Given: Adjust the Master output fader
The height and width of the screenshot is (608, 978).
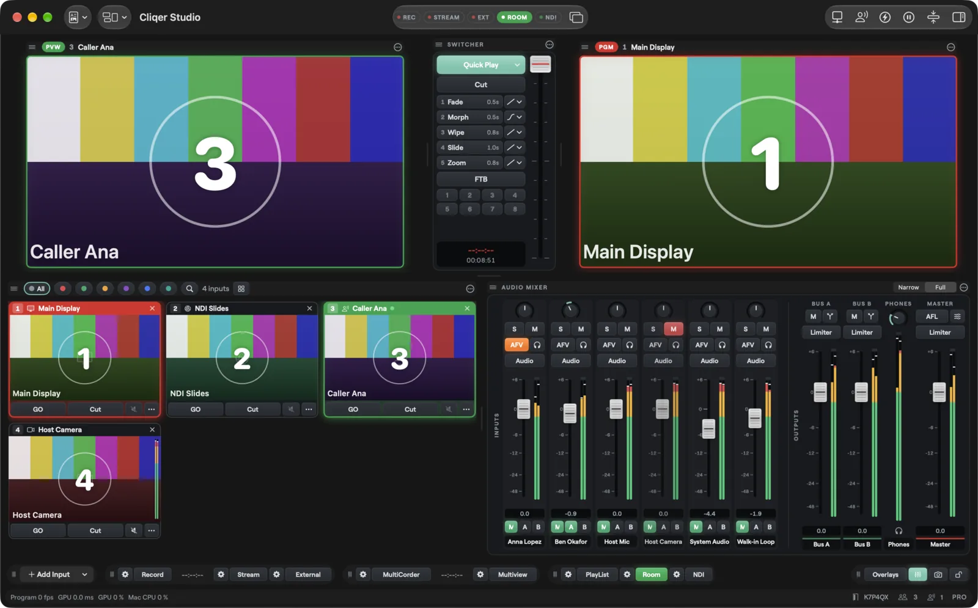Looking at the screenshot, I should click(x=939, y=392).
